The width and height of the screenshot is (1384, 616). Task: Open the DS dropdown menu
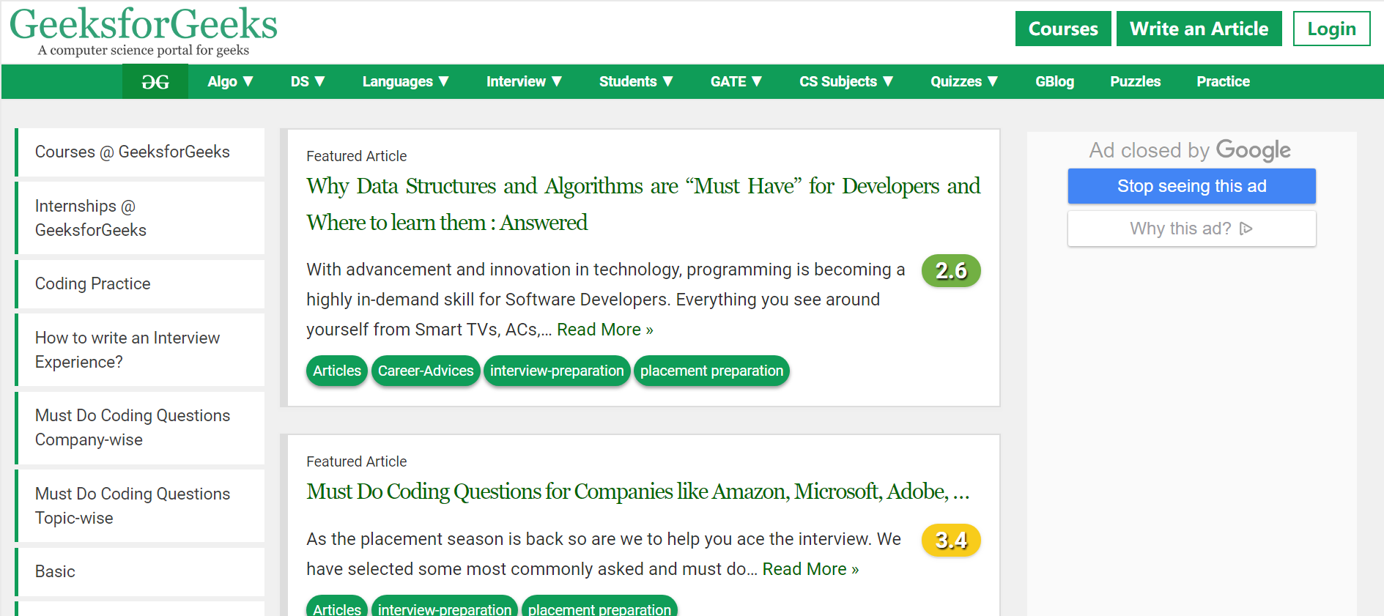coord(307,82)
